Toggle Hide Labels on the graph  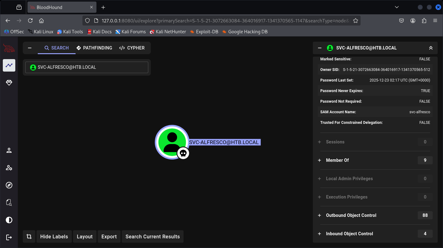click(54, 236)
